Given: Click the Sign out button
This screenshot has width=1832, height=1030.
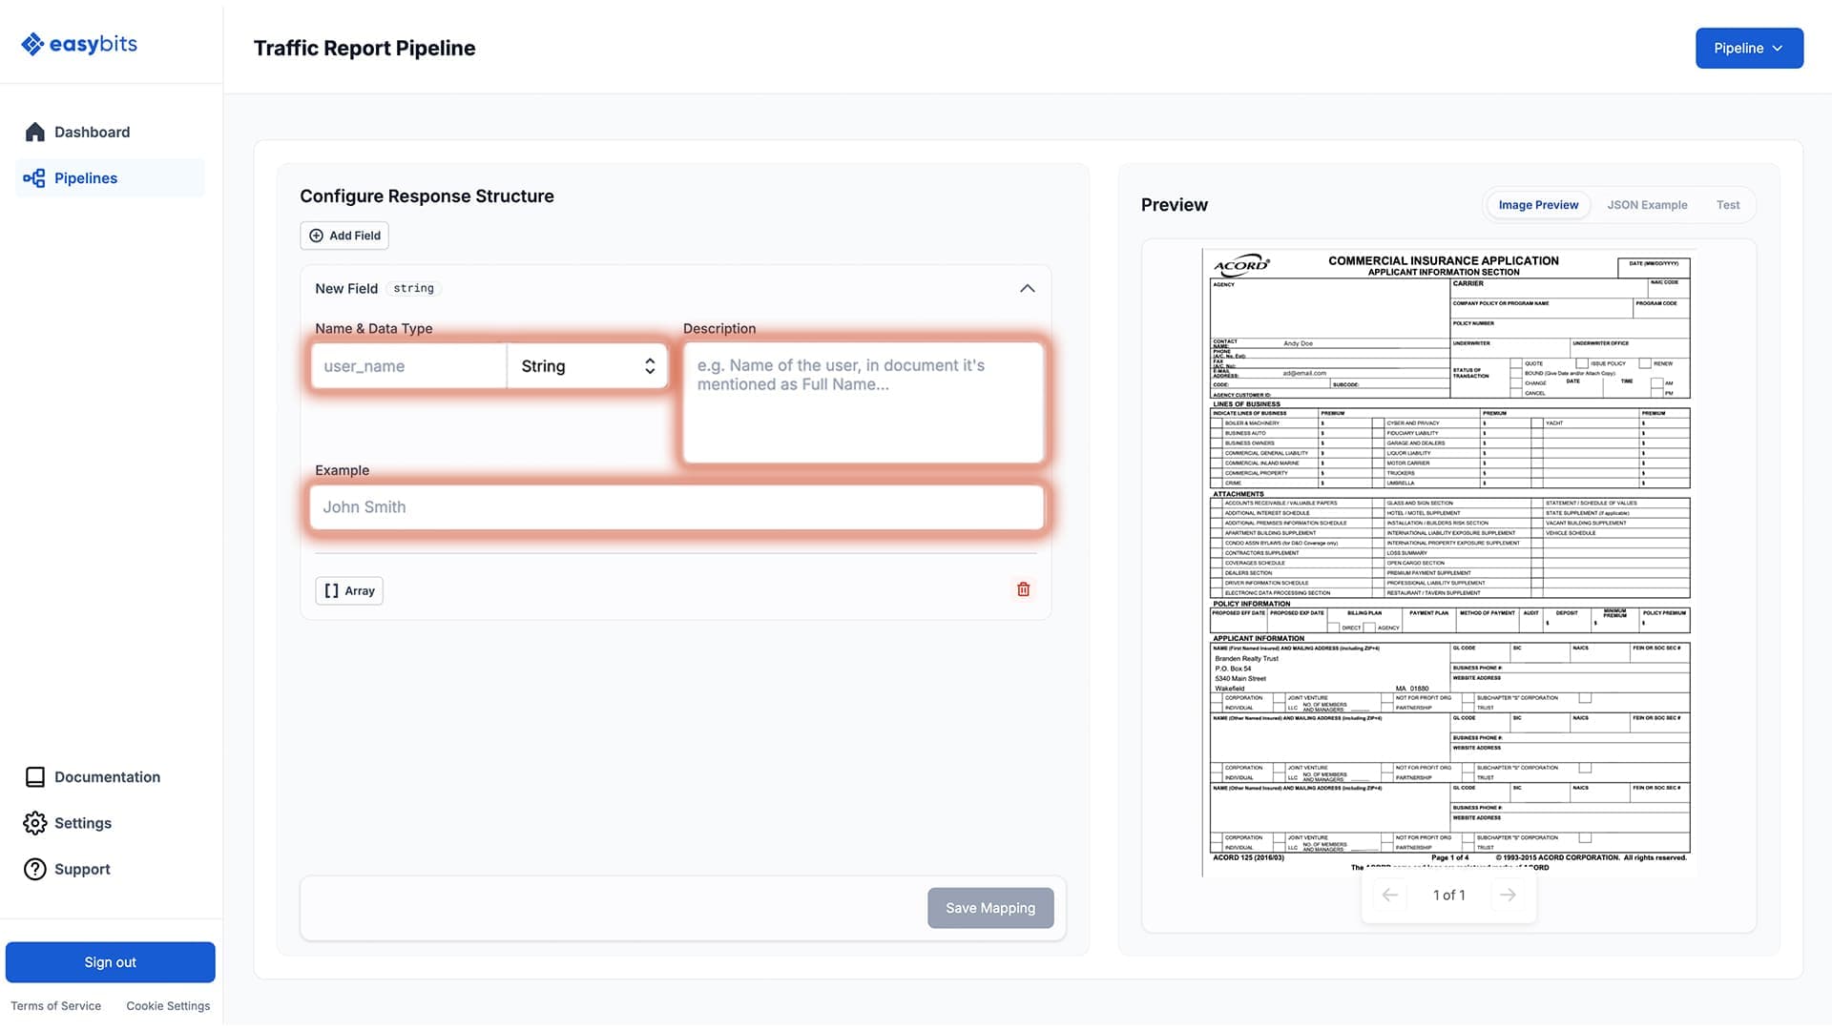Looking at the screenshot, I should (111, 962).
